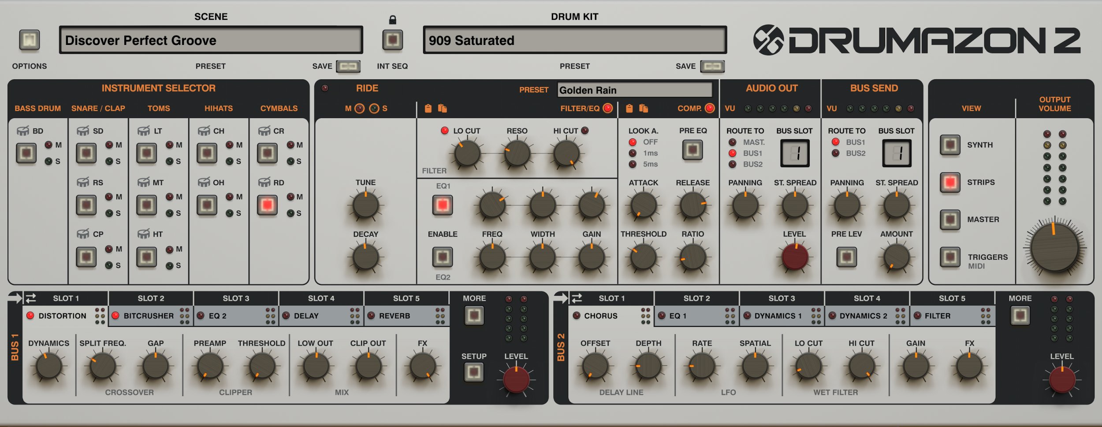Select BUS 2 Slot 3 Dynamics 1 tab
This screenshot has height=427, width=1102.
tap(782, 316)
